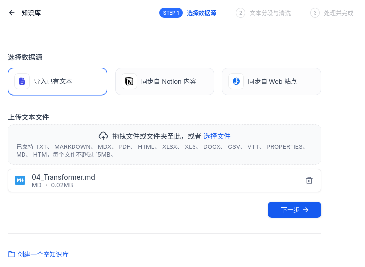
Task: Click the Web globe icon
Action: pos(236,81)
